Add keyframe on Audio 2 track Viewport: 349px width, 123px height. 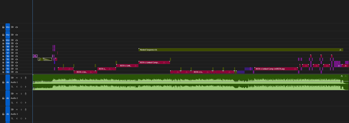21,103
